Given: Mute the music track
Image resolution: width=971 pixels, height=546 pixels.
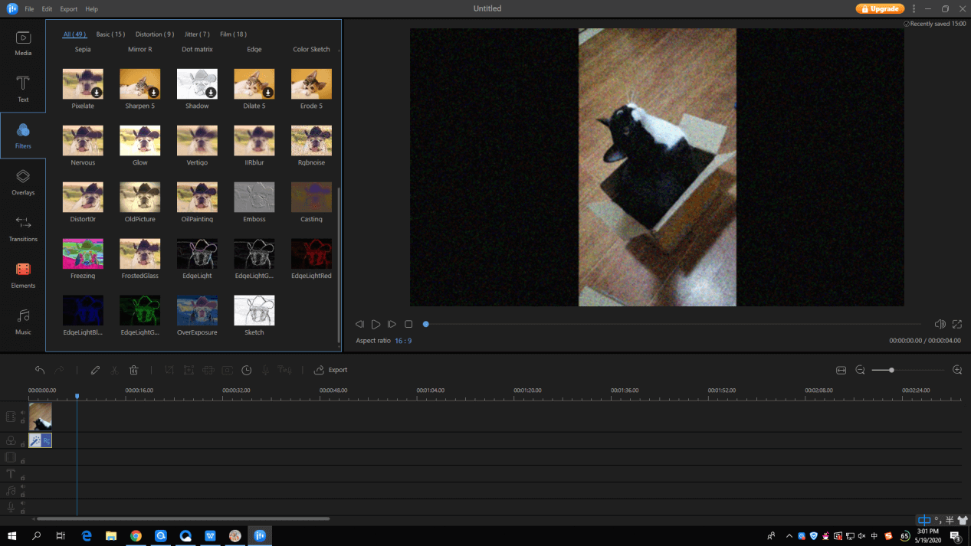Looking at the screenshot, I should [23, 486].
